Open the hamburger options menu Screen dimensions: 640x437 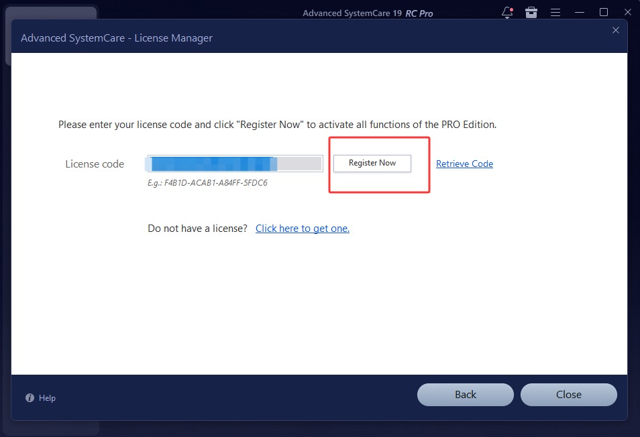point(555,13)
